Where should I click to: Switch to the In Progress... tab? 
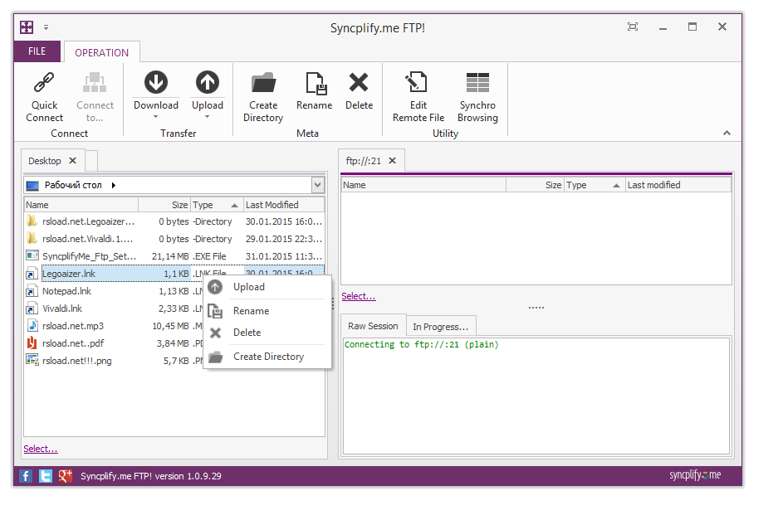click(441, 327)
